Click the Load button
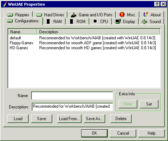 (18, 119)
